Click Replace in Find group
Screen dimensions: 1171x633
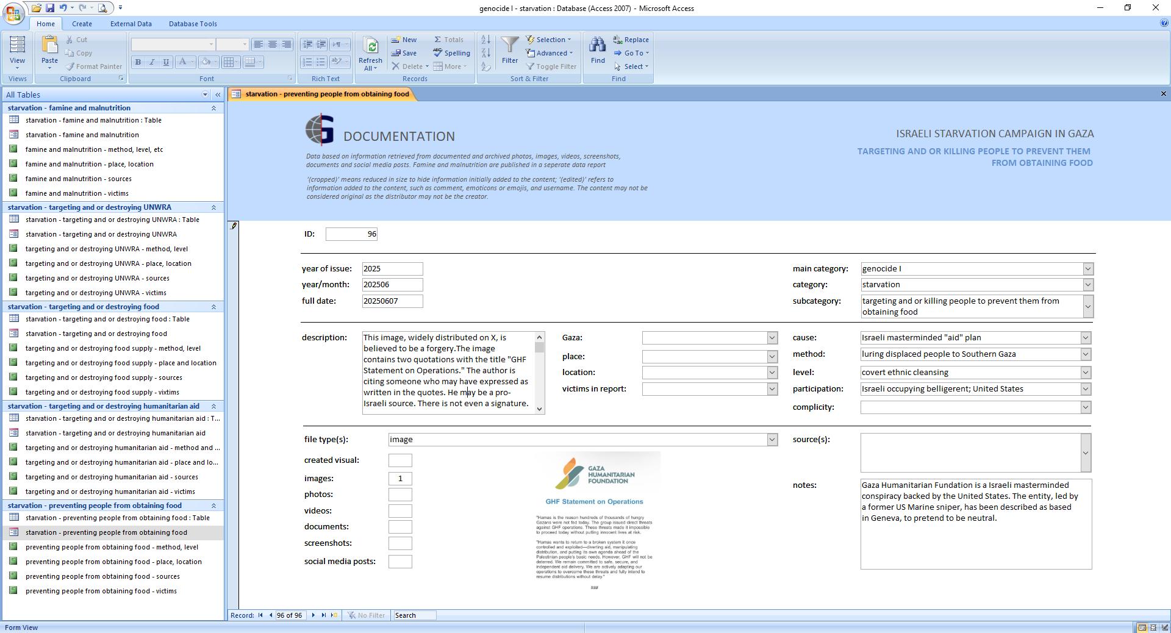tap(631, 40)
